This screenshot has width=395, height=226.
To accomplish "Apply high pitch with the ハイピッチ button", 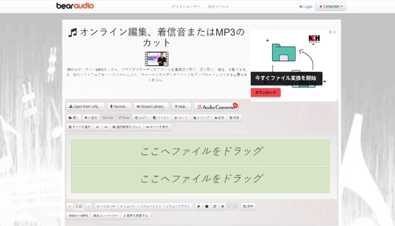I will point(106,206).
